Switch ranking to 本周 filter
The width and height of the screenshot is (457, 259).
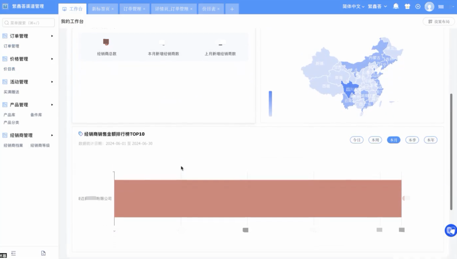click(375, 140)
